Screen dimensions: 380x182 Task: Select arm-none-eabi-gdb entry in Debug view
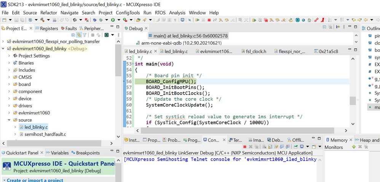pos(179,43)
